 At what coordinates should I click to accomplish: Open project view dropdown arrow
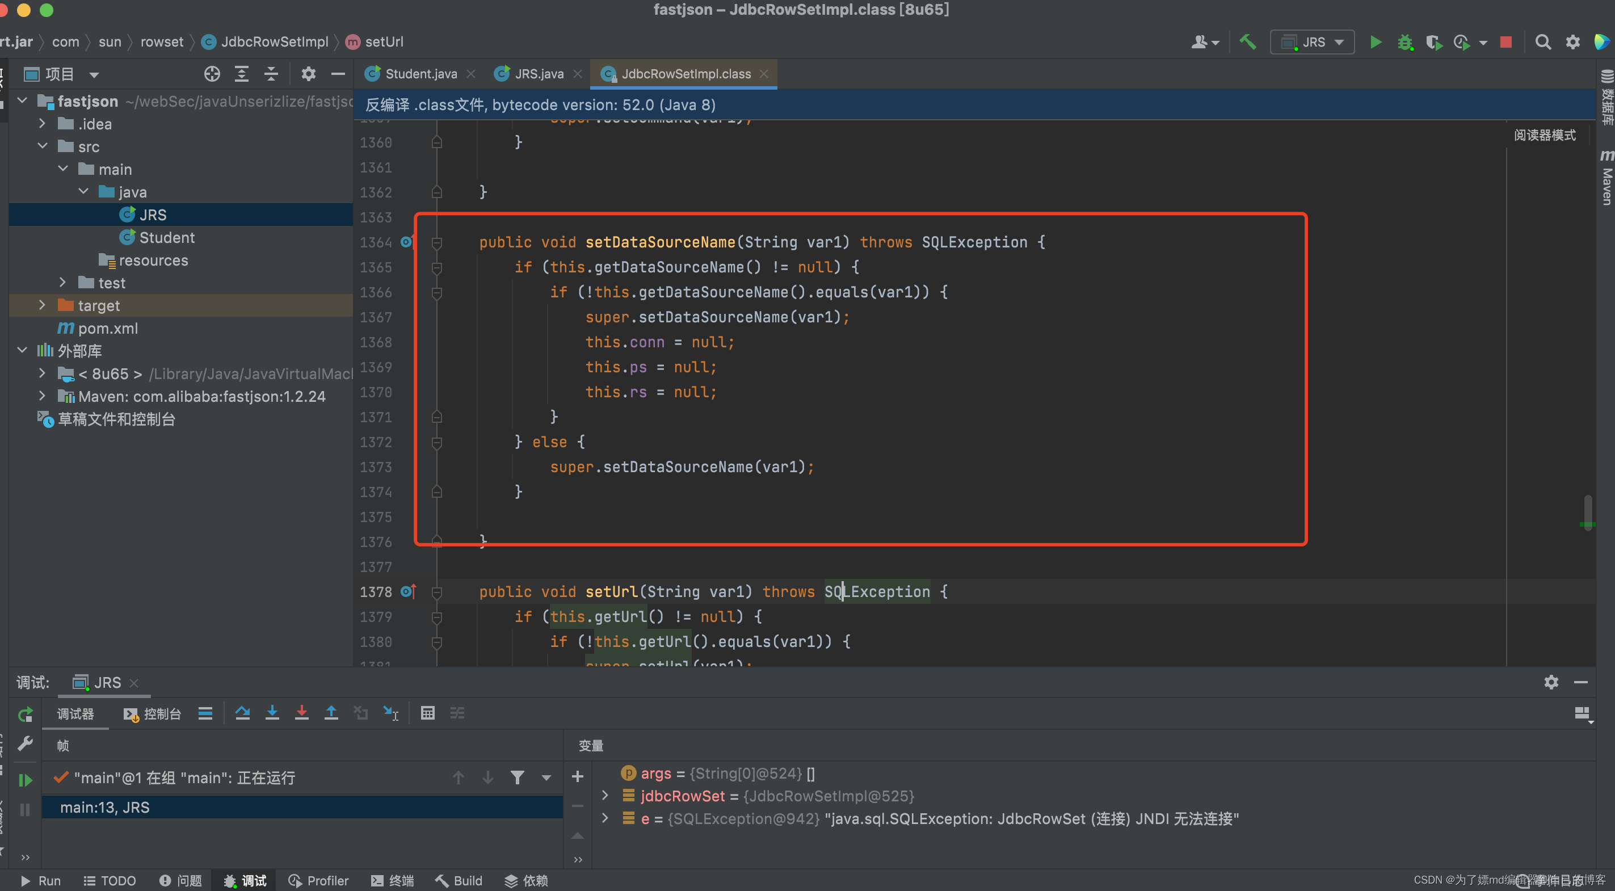click(x=94, y=75)
